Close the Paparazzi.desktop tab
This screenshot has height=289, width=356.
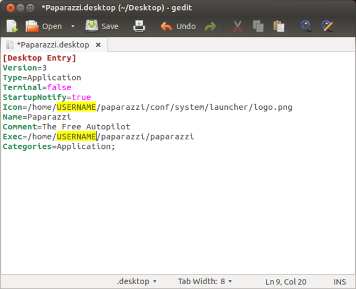(x=98, y=45)
